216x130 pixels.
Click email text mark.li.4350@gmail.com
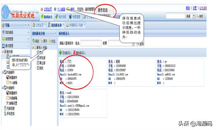coord(78,106)
